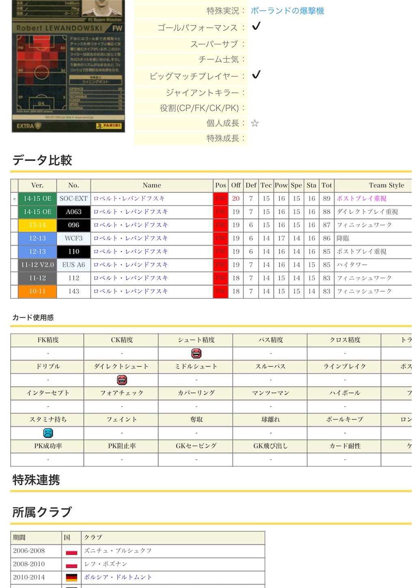Click the gray 11-12 V2.0 version cell

(x=37, y=265)
